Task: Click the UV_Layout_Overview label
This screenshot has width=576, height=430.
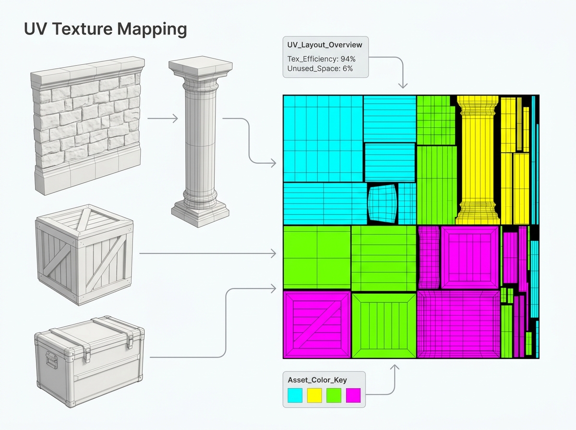Action: (x=324, y=45)
